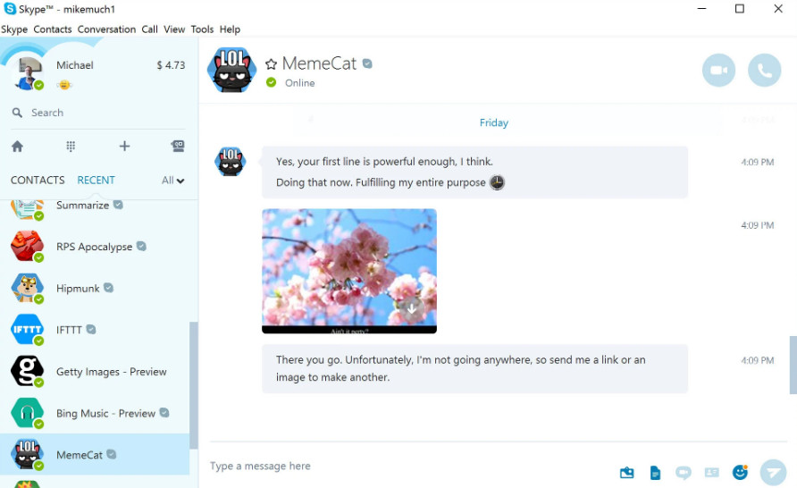This screenshot has height=488, width=797.
Task: Click the clock emoticon in message
Action: click(497, 182)
